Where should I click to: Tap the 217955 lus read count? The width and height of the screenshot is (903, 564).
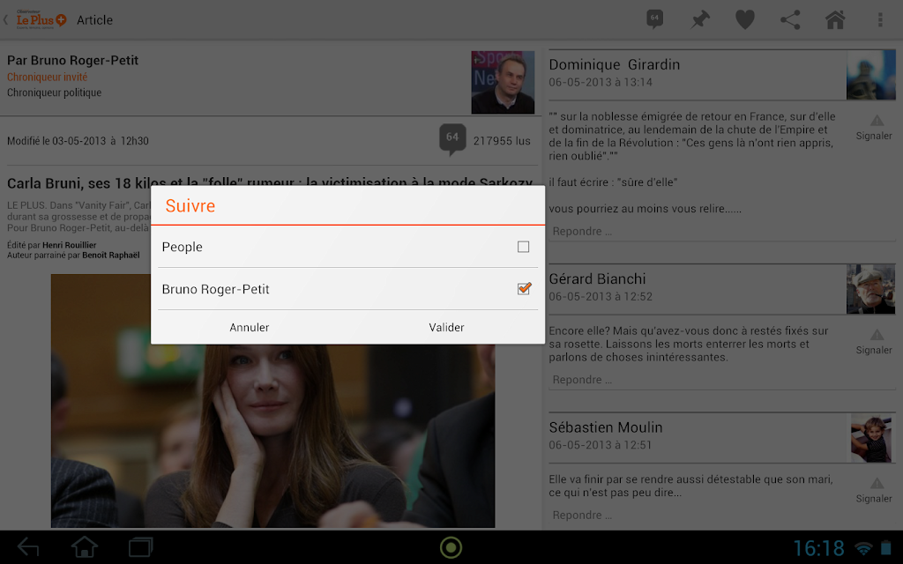point(502,141)
